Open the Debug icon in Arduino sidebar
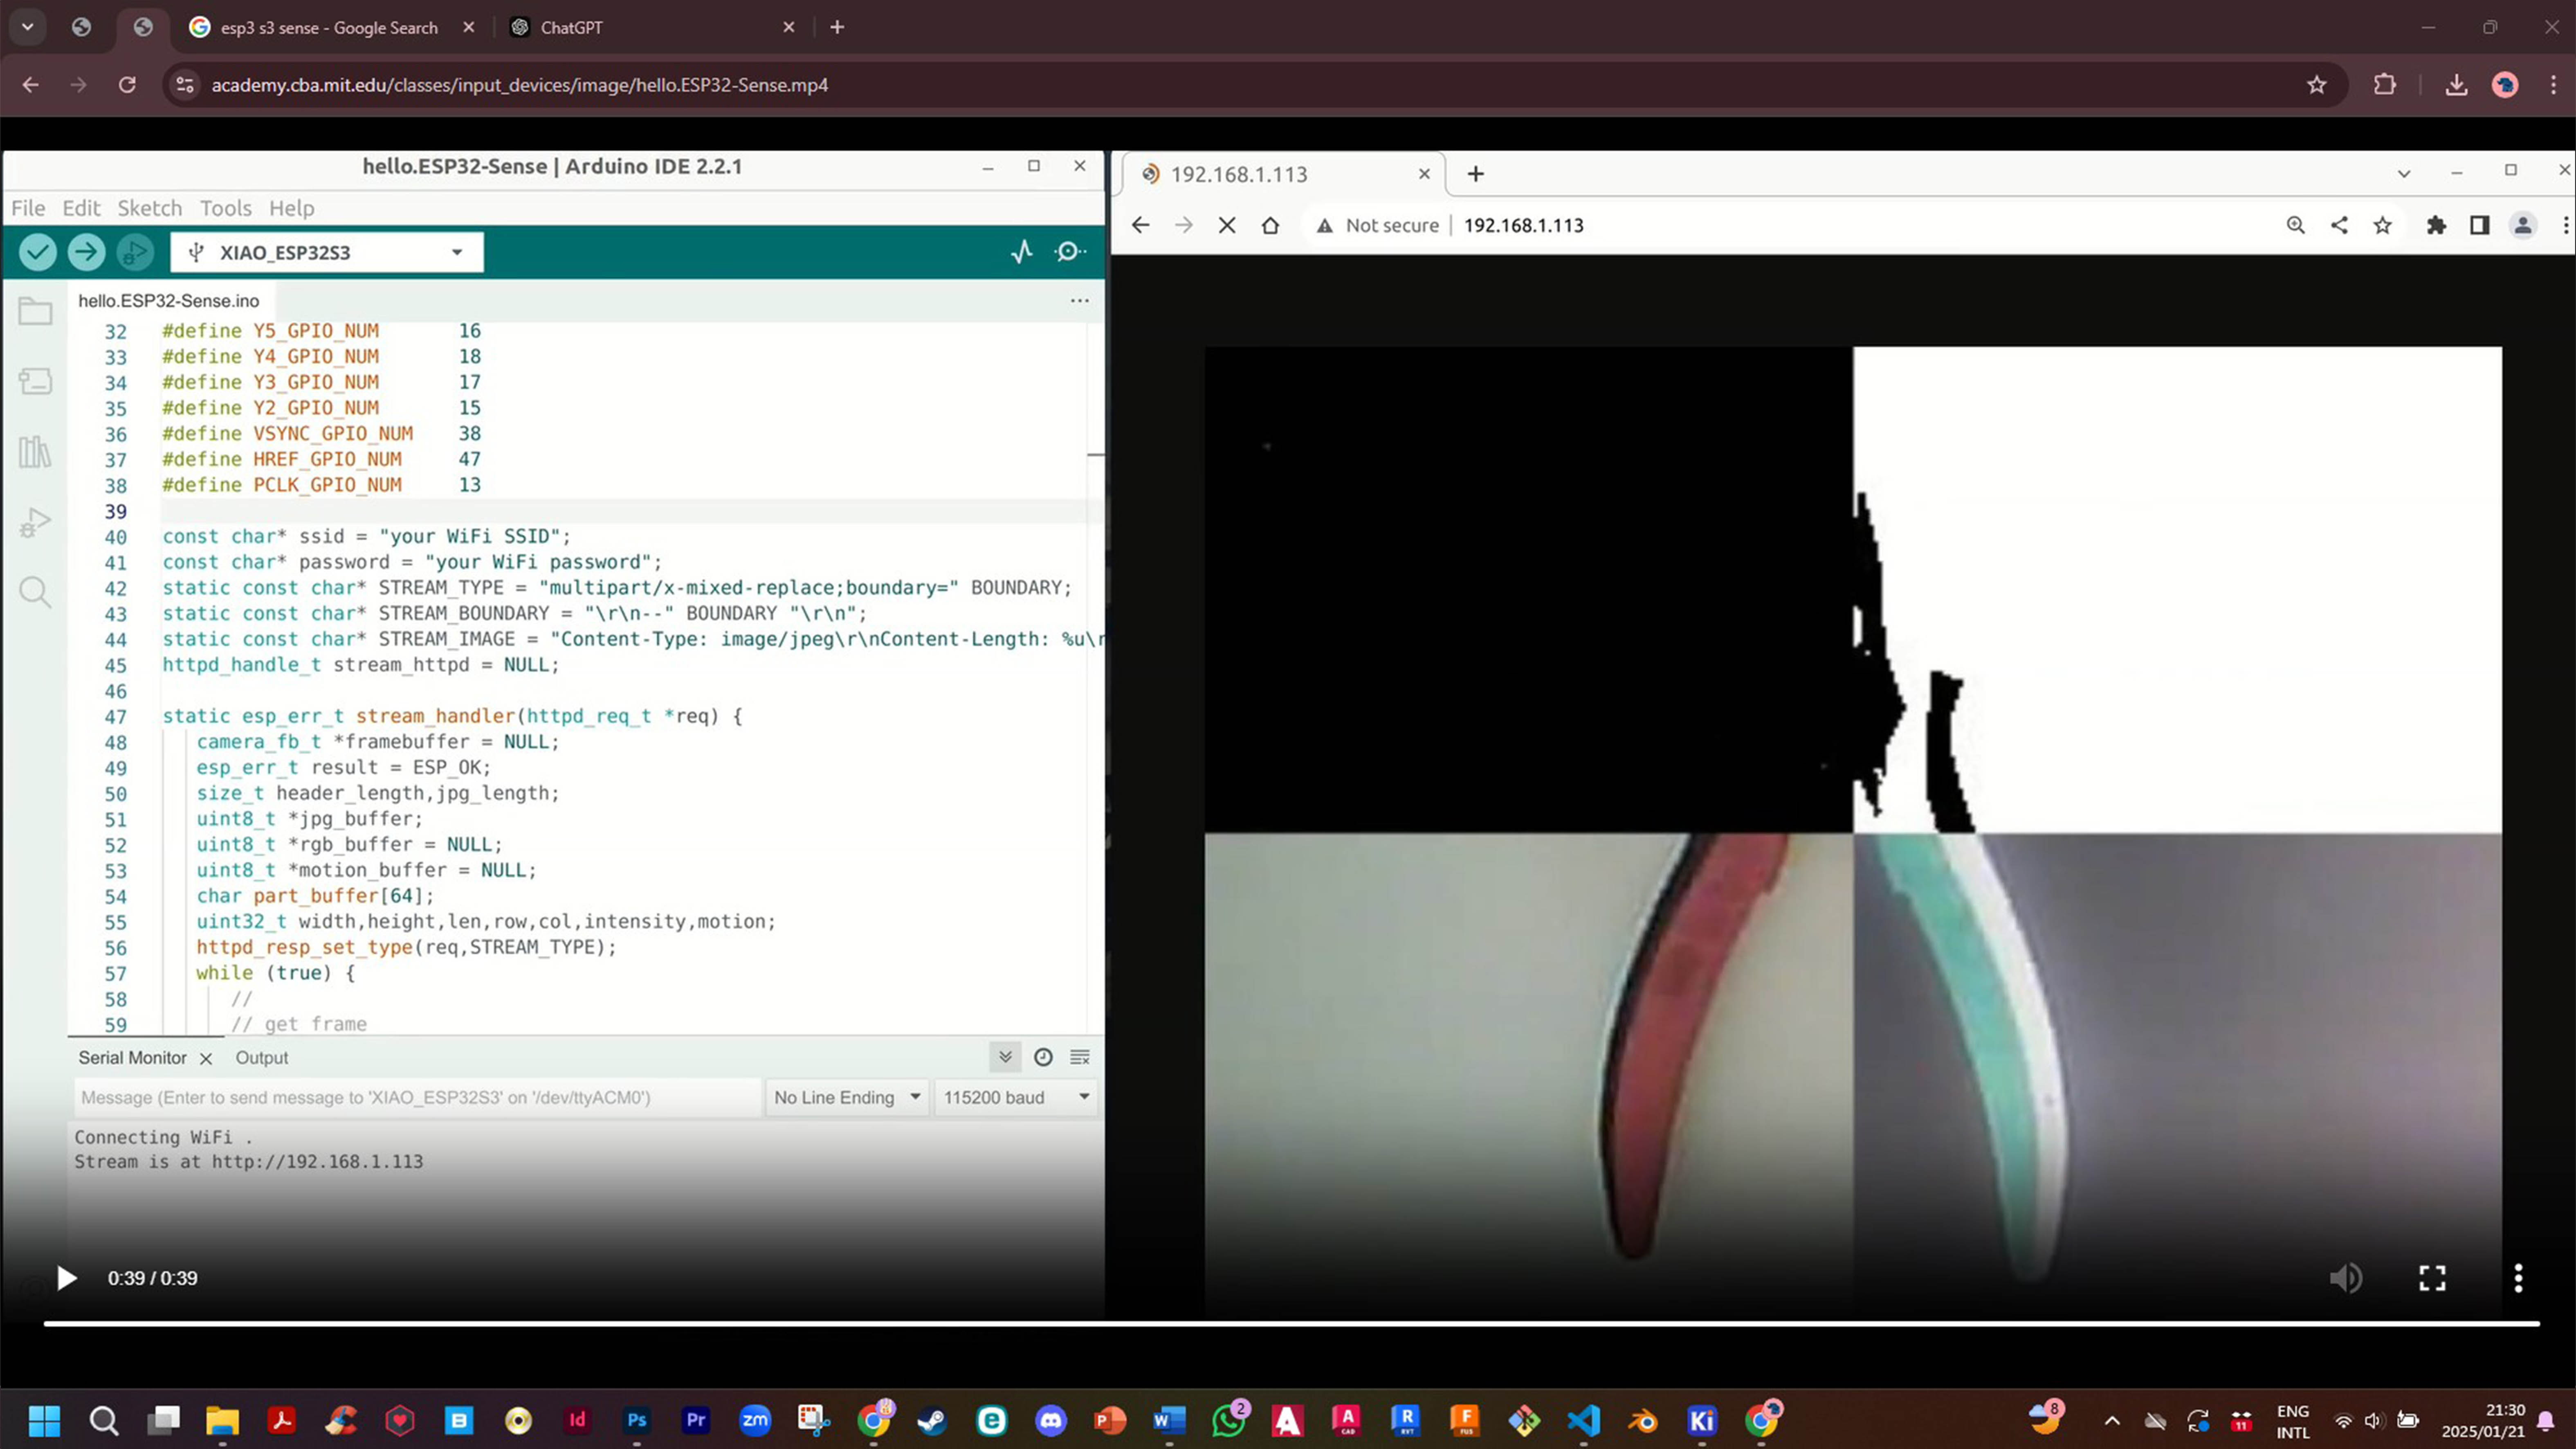This screenshot has height=1449, width=2576. point(35,523)
